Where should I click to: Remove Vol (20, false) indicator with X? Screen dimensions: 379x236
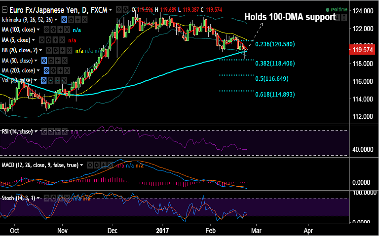(x=64, y=80)
